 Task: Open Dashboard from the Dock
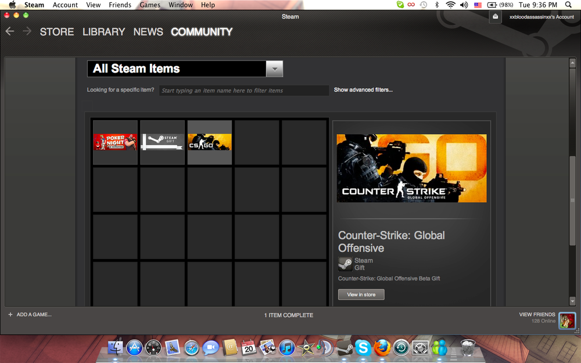(153, 347)
